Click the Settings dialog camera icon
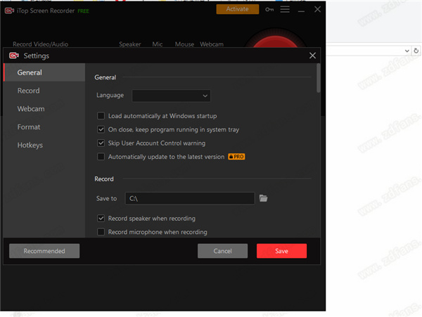This screenshot has width=422, height=317. 14,56
